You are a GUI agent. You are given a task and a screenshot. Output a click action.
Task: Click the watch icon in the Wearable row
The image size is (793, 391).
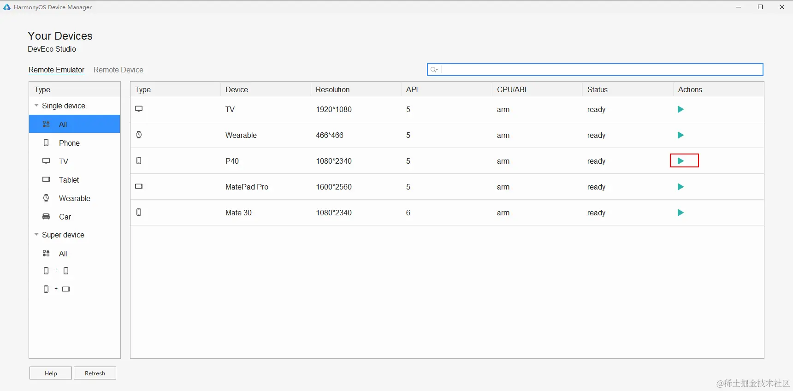139,135
